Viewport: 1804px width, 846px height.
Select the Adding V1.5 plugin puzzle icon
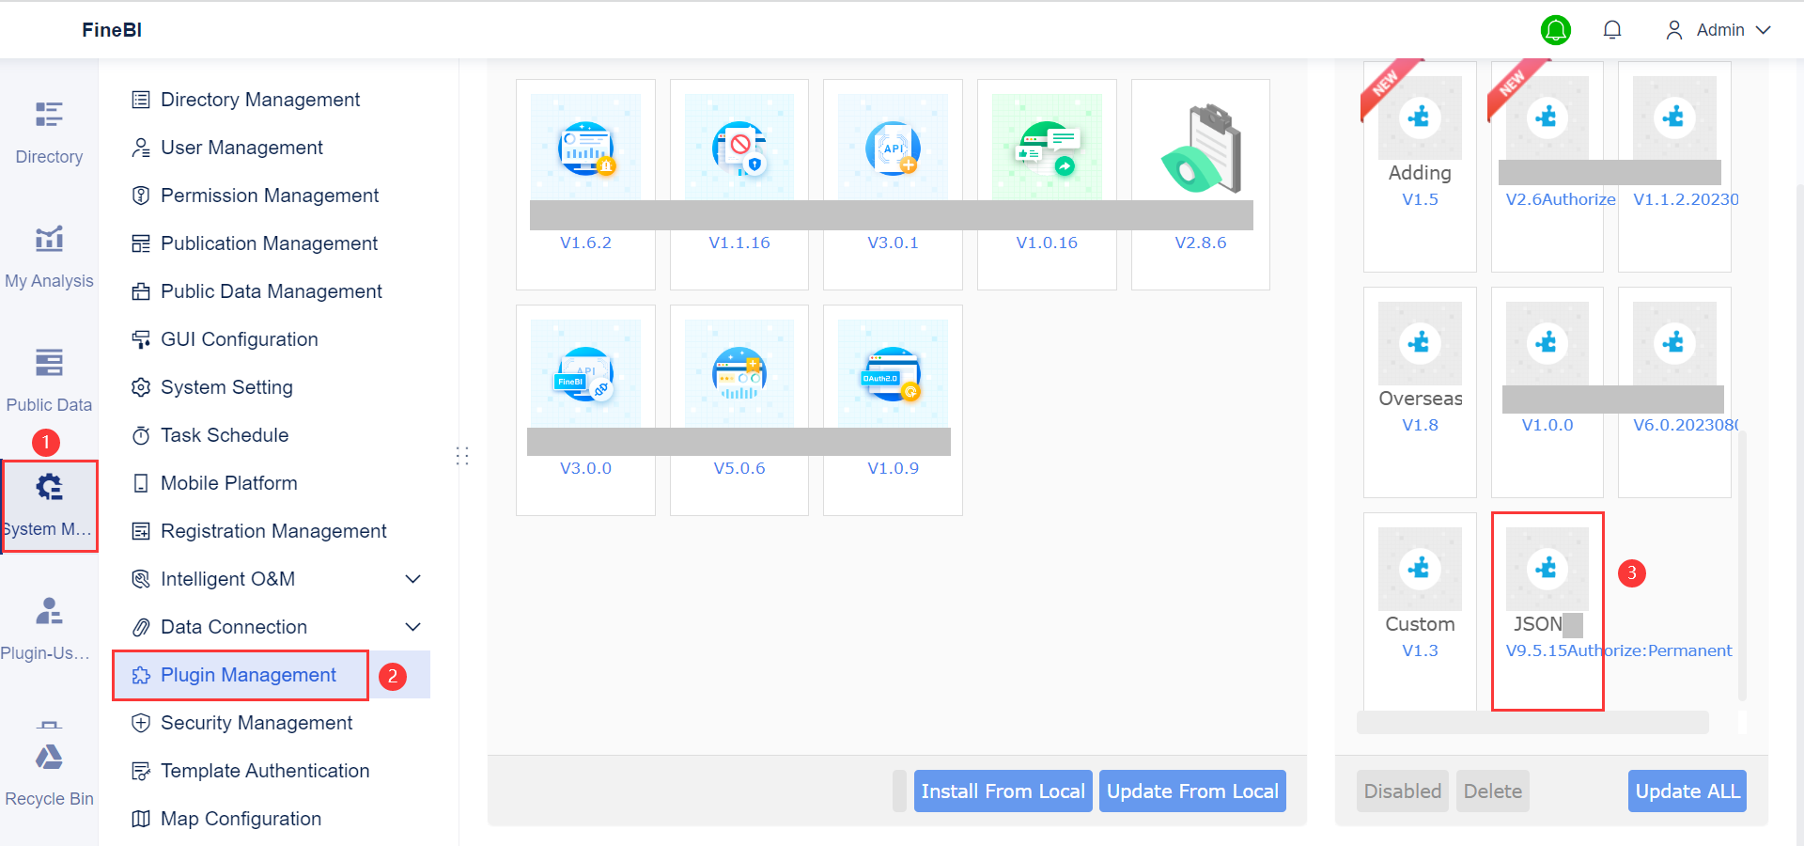(1420, 117)
